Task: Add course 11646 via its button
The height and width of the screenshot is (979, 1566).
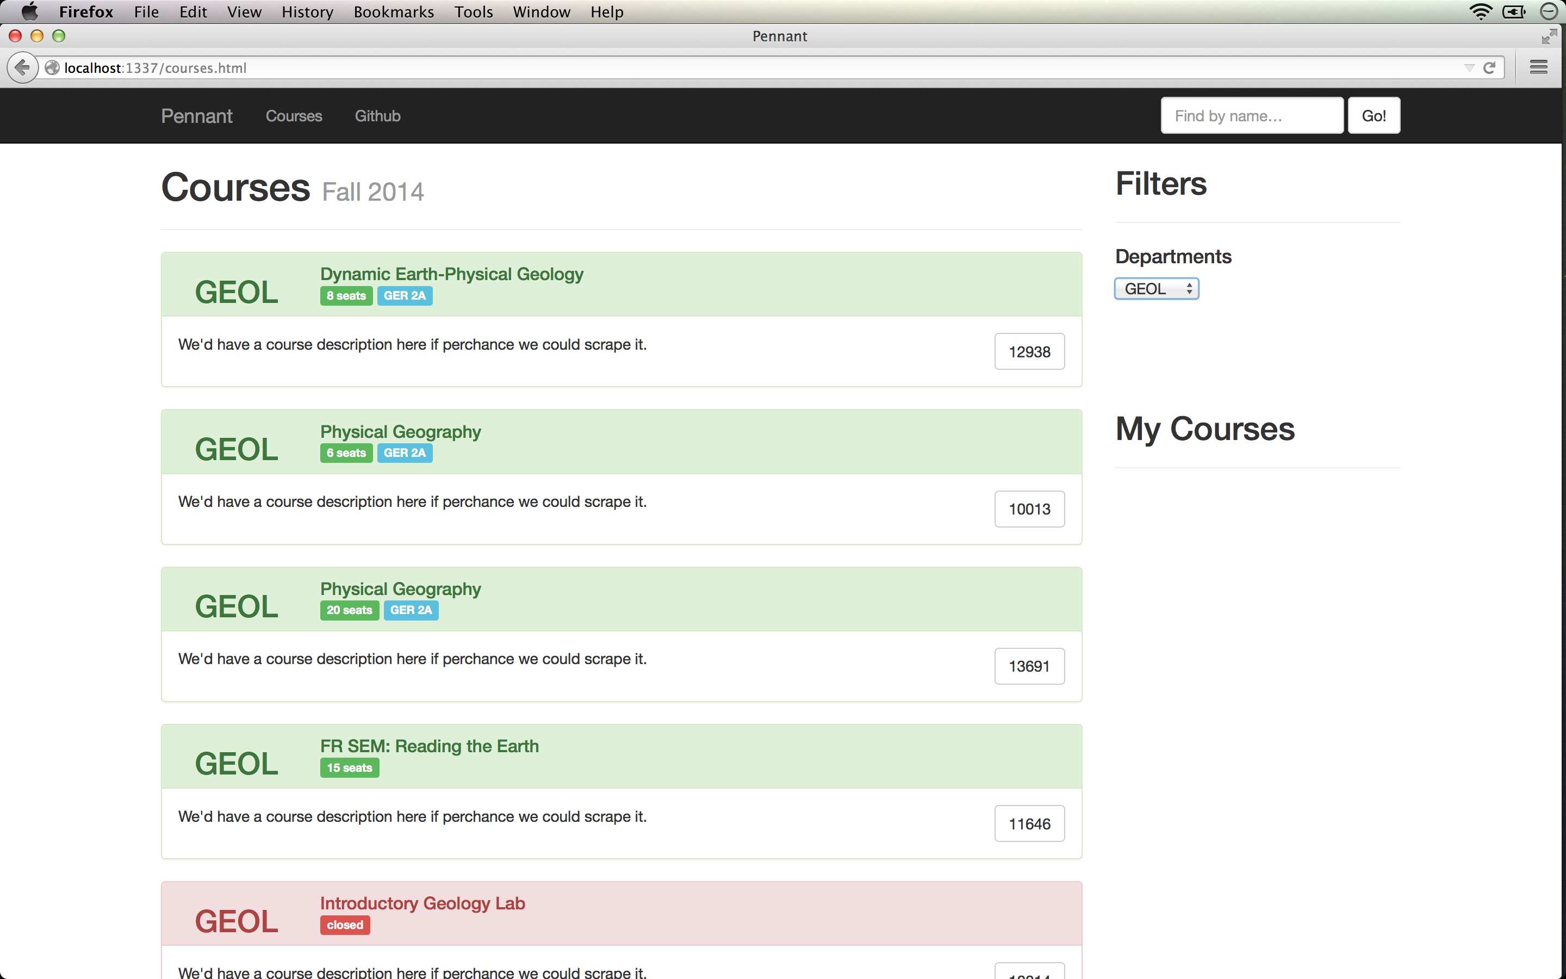Action: point(1029,823)
